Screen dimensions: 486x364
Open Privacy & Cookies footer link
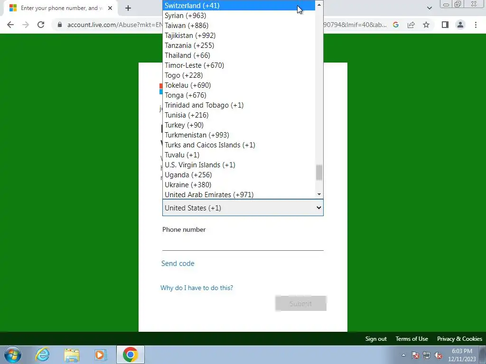point(459,339)
